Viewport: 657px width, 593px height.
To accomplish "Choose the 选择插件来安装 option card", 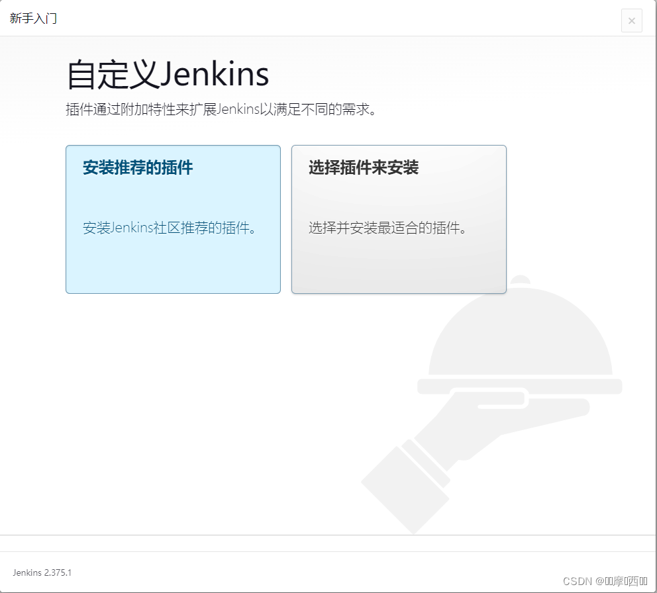I will coord(399,219).
